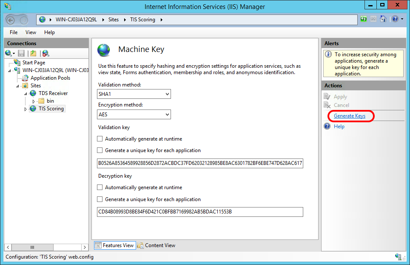This screenshot has height=265, width=410.
Task: Go to the Home page icon
Action: [x=383, y=19]
